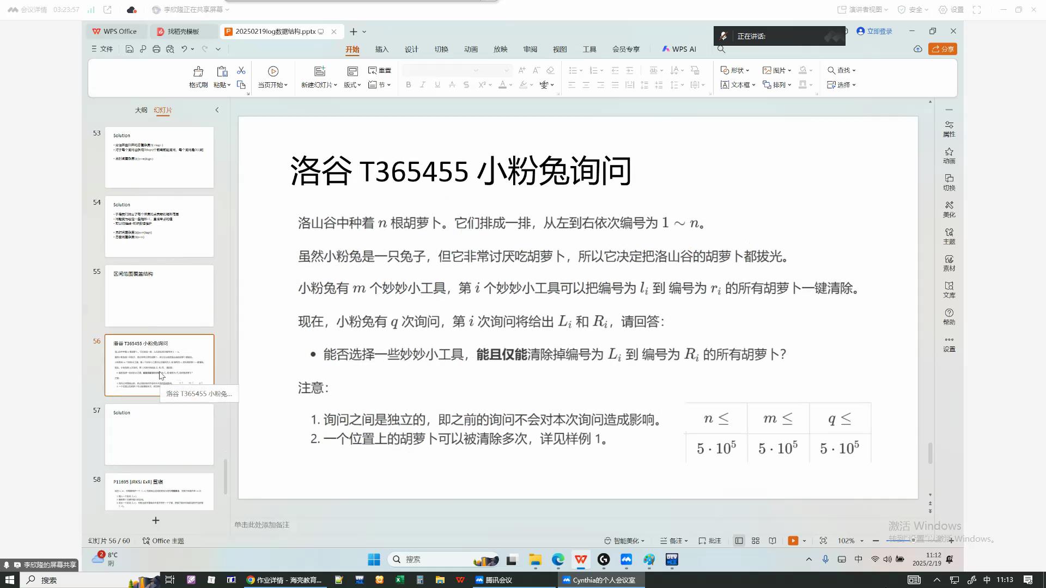The height and width of the screenshot is (588, 1046).
Task: Click the slideshow play button in status bar
Action: (793, 541)
